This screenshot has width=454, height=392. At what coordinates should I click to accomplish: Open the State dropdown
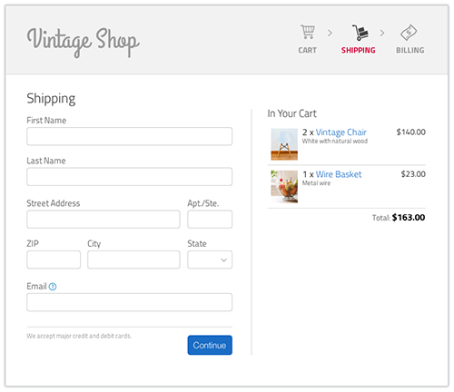210,260
